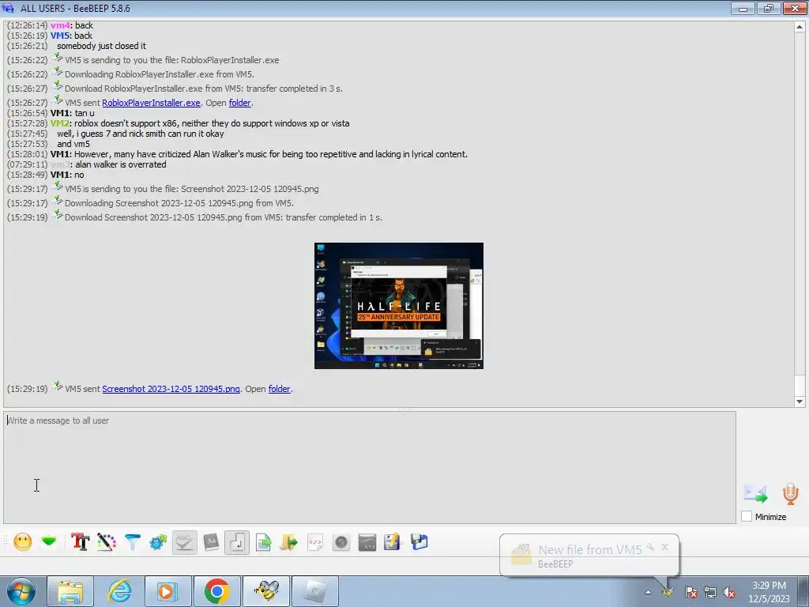Click the floppy disk with pencil icon
Viewport: 809px width, 607px height.
tap(392, 542)
